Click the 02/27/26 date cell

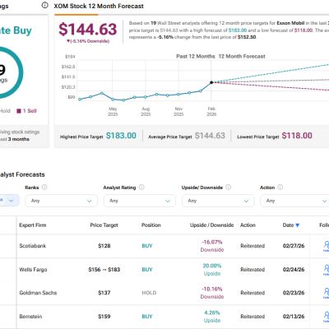[x=294, y=246]
